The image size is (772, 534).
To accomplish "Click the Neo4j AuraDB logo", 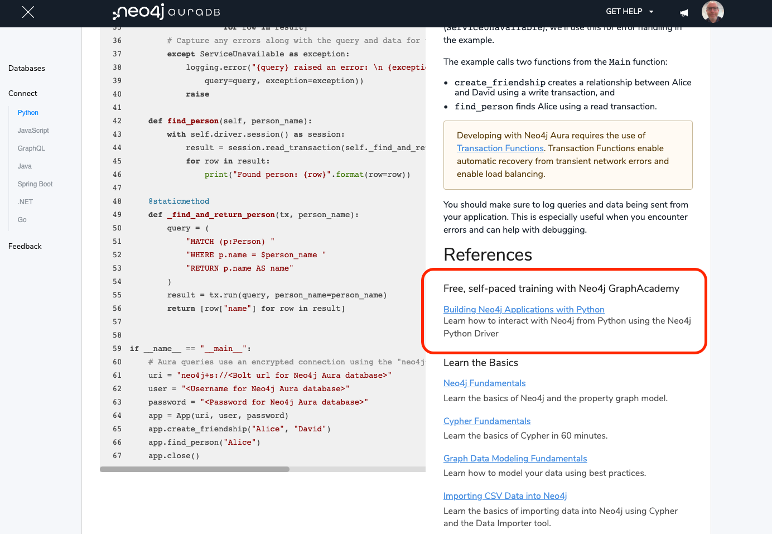I will click(x=166, y=12).
